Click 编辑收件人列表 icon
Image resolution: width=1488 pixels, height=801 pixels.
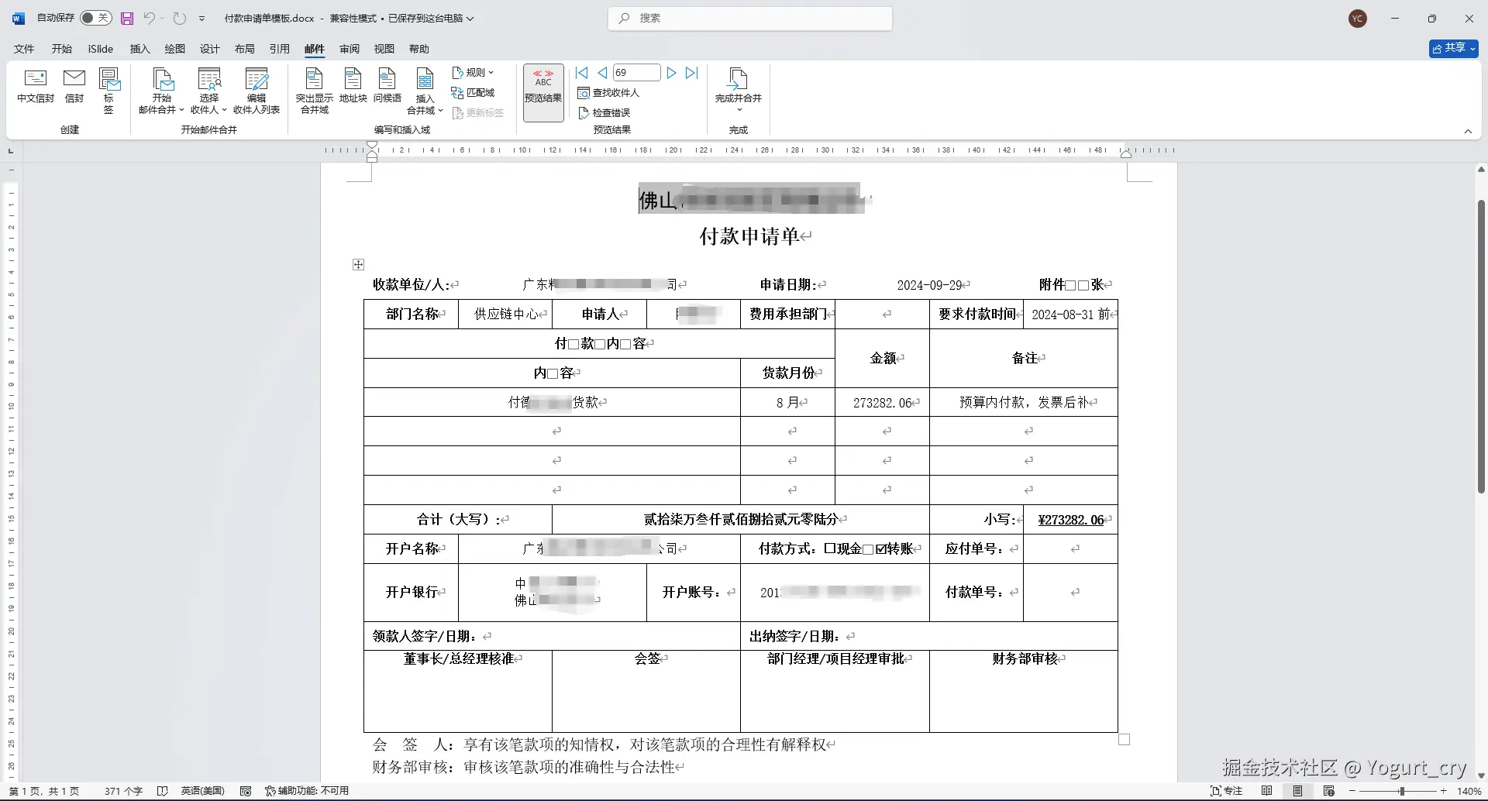pyautogui.click(x=257, y=91)
